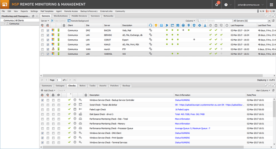Expand the Communica tree node
The width and height of the screenshot is (276, 149).
coord(5,24)
